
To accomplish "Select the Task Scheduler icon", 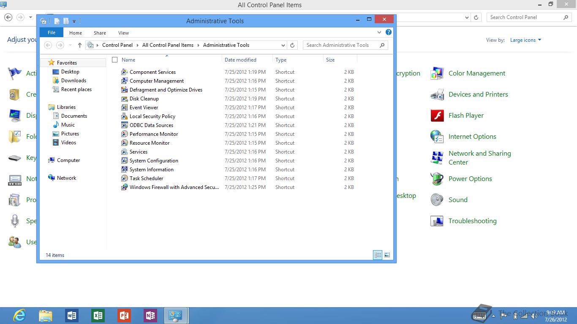I will [124, 178].
